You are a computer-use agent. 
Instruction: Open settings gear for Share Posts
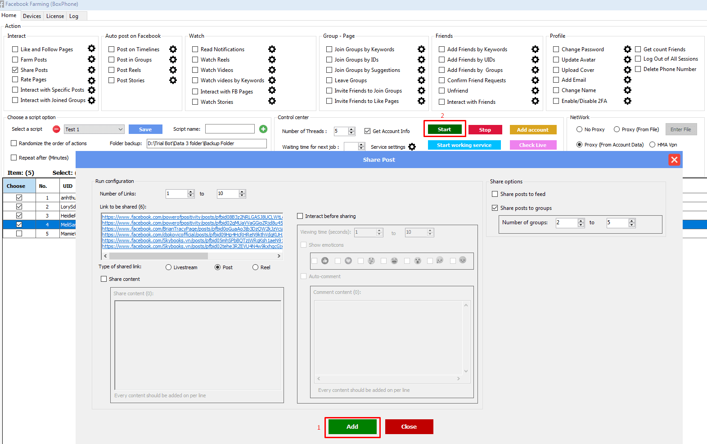coord(92,70)
